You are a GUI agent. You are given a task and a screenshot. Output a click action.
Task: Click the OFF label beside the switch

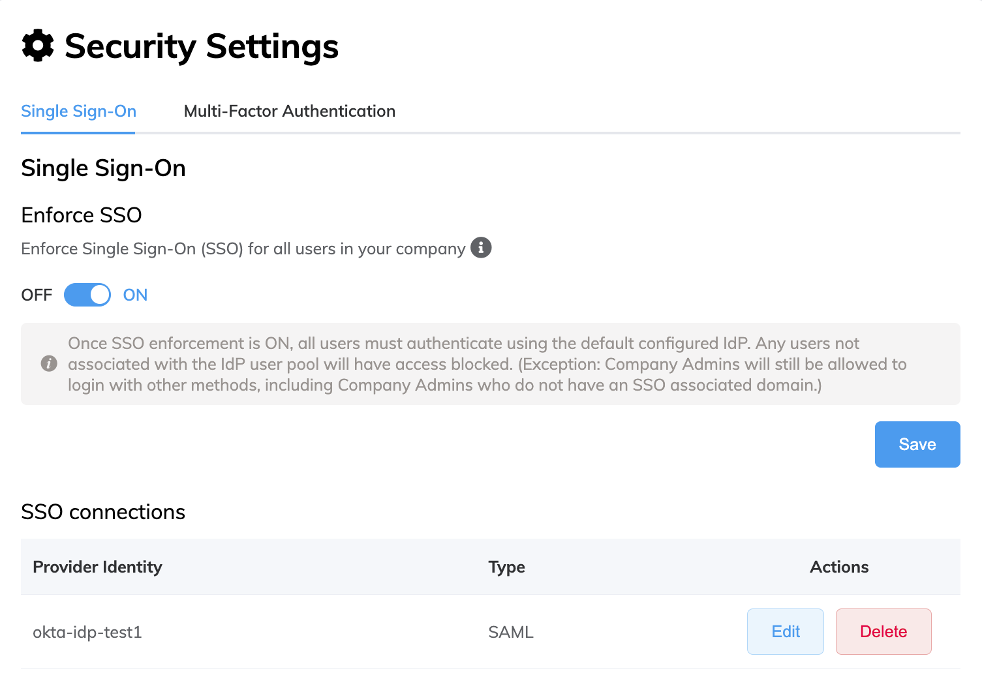(x=37, y=295)
